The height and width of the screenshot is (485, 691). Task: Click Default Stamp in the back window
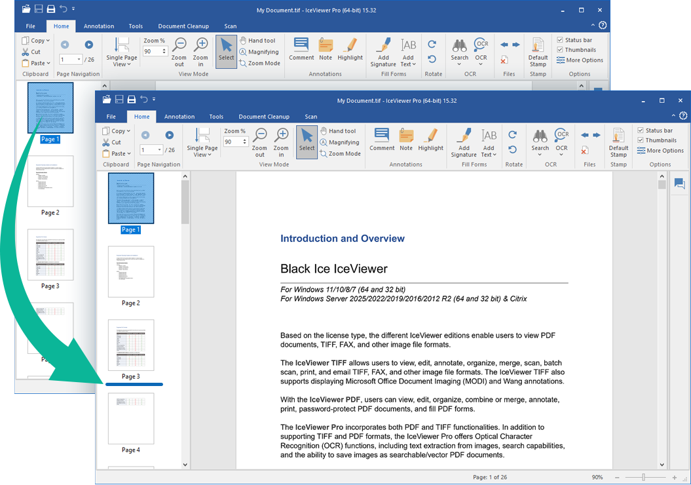(538, 52)
